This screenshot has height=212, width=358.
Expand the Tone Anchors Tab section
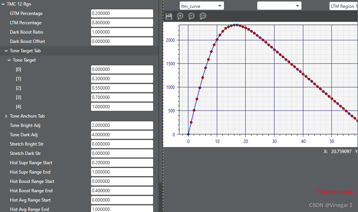point(6,116)
